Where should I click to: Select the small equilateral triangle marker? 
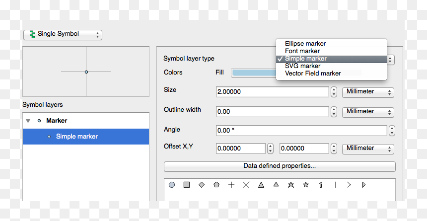pos(276,184)
